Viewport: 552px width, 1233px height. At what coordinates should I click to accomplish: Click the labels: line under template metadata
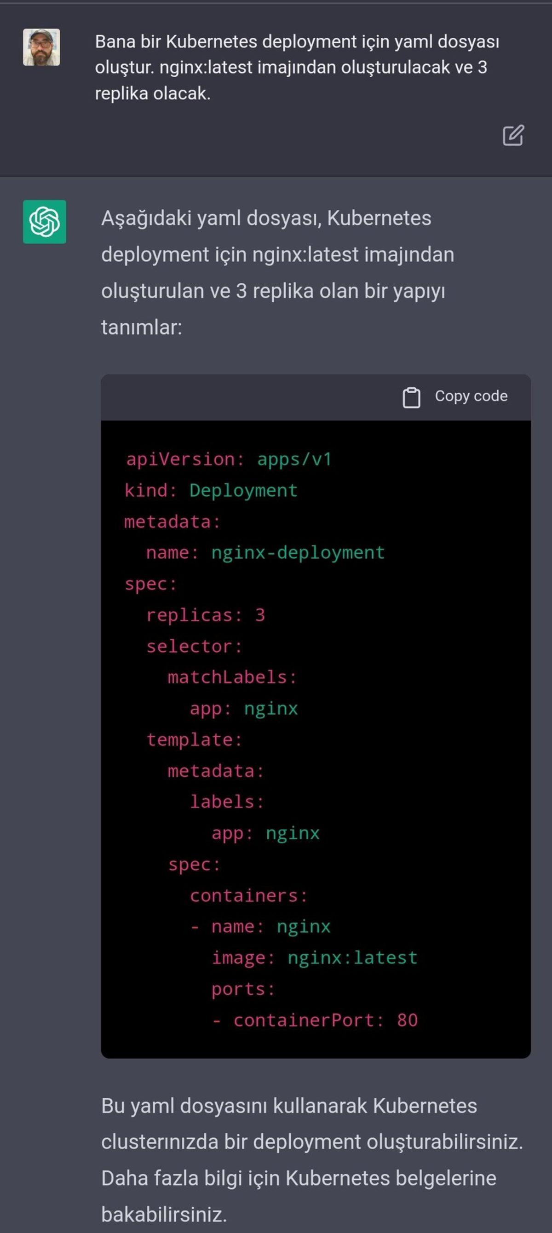227,802
